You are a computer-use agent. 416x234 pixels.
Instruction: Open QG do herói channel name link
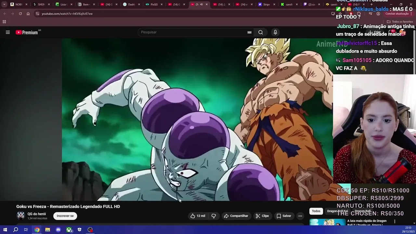37,214
